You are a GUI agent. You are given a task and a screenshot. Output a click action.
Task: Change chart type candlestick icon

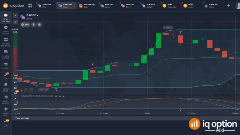pyautogui.click(x=15, y=83)
